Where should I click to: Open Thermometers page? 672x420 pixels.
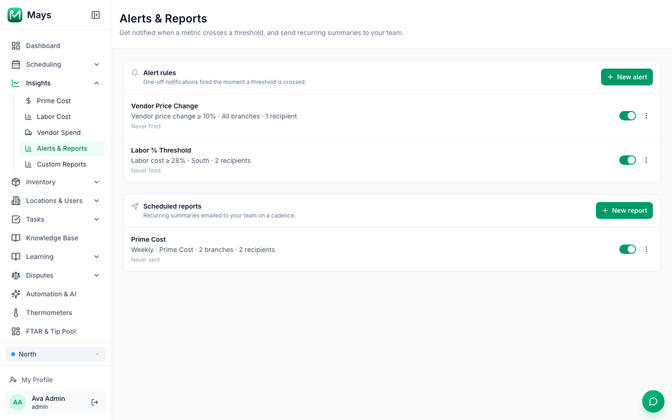coord(56,313)
